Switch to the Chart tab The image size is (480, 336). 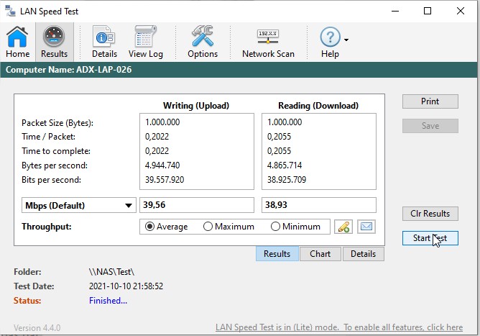[320, 254]
